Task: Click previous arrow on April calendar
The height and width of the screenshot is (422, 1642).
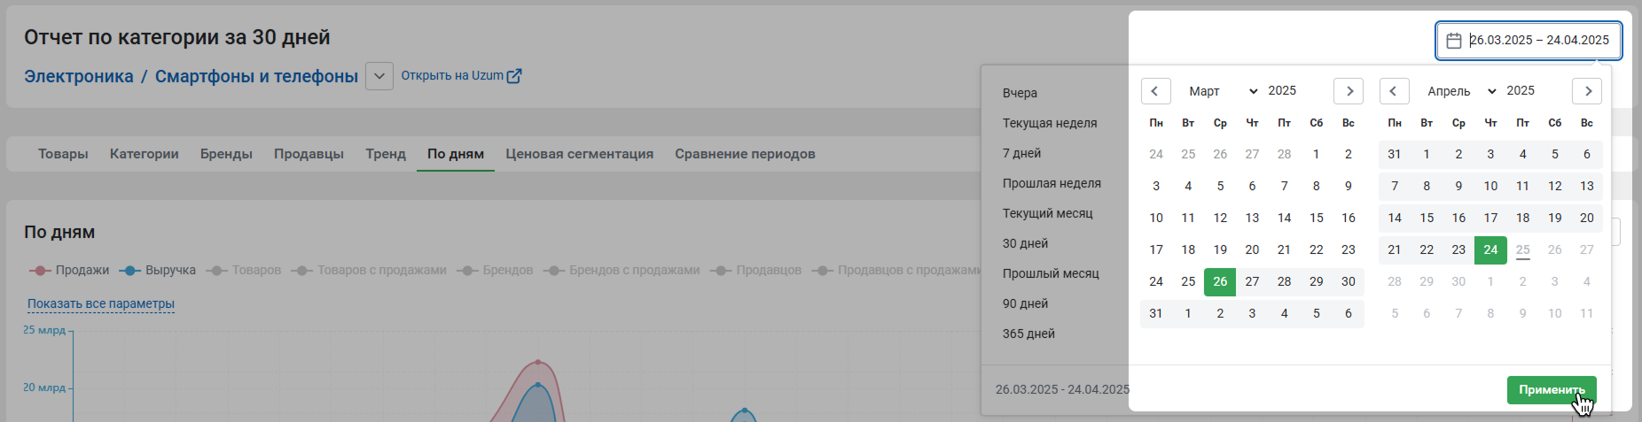Action: tap(1394, 91)
